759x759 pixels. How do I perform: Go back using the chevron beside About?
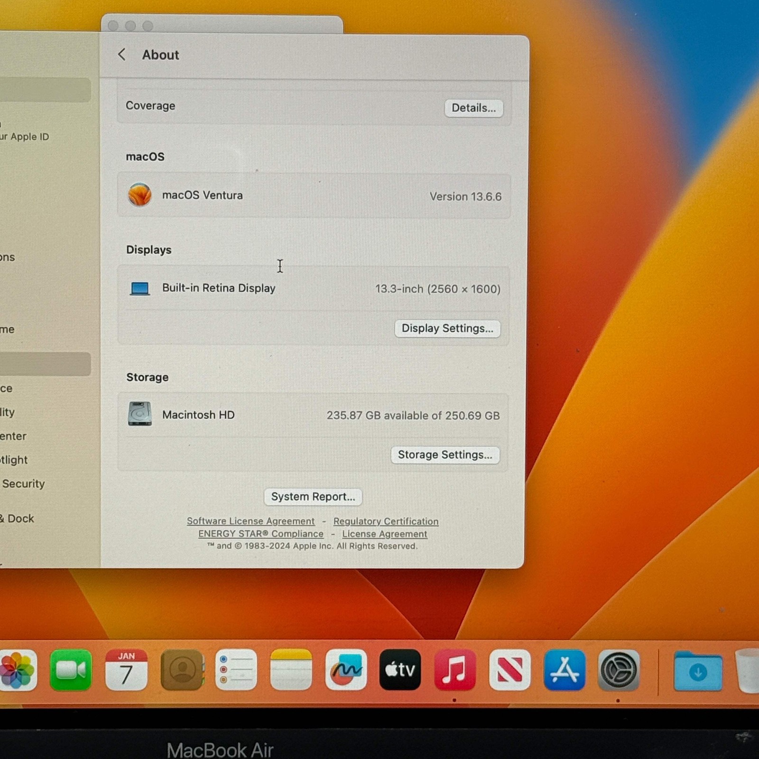122,55
